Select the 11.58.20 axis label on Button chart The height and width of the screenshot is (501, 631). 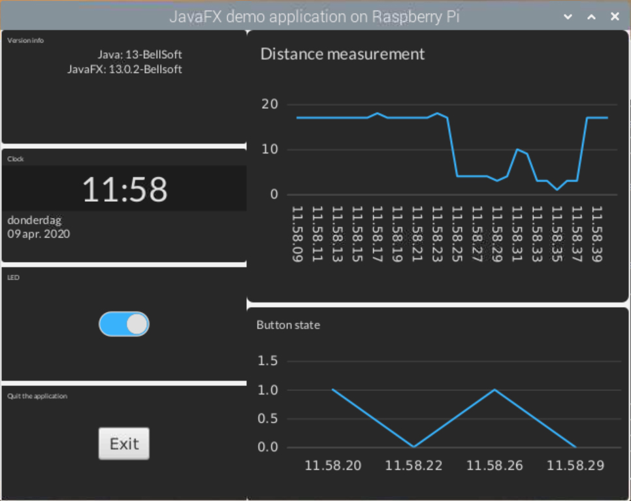click(332, 465)
